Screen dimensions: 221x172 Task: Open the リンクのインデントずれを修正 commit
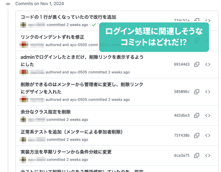(x=52, y=37)
